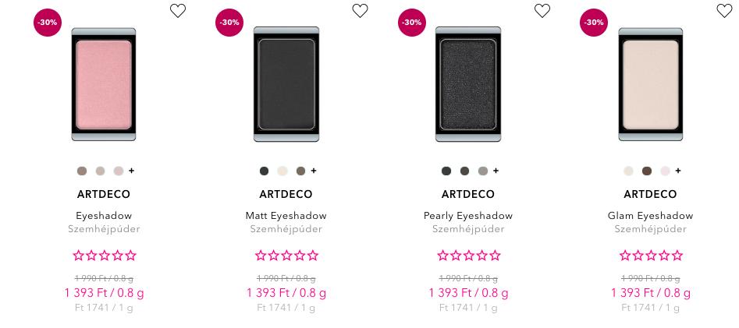Open pink eyeshadow product image
The width and height of the screenshot is (739, 328).
pyautogui.click(x=104, y=84)
